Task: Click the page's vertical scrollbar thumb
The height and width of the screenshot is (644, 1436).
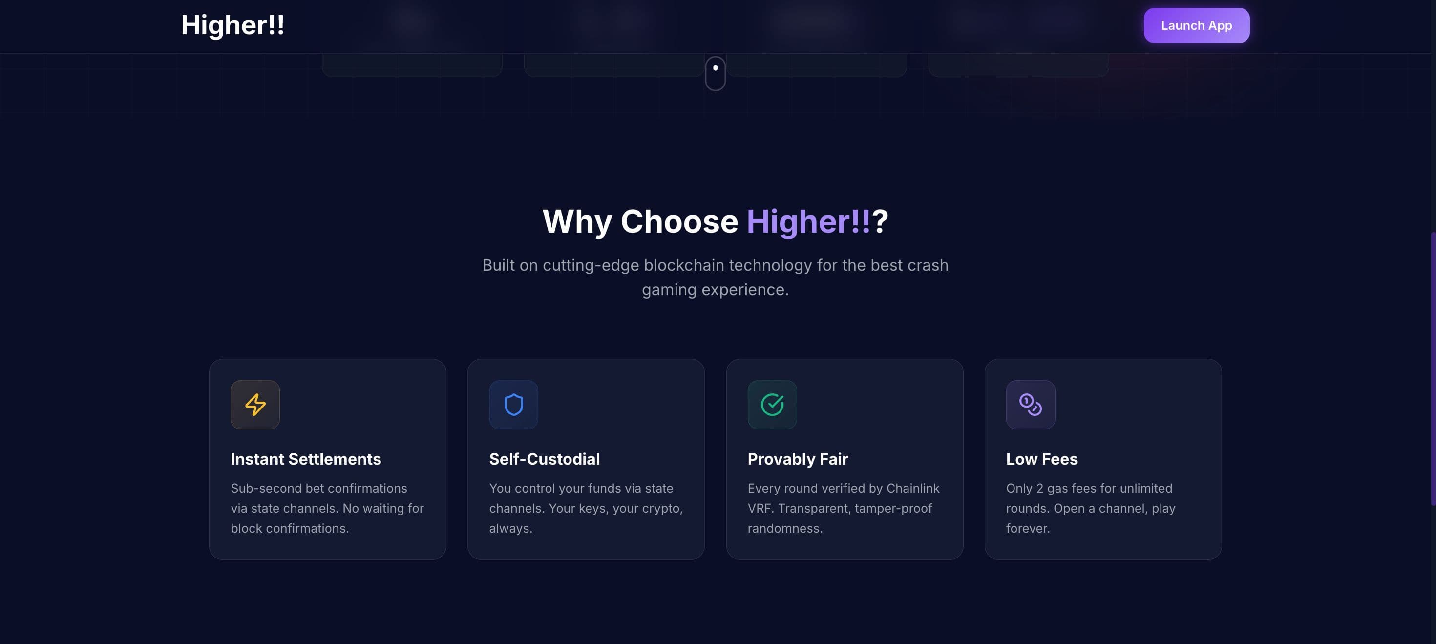Action: tap(1432, 368)
